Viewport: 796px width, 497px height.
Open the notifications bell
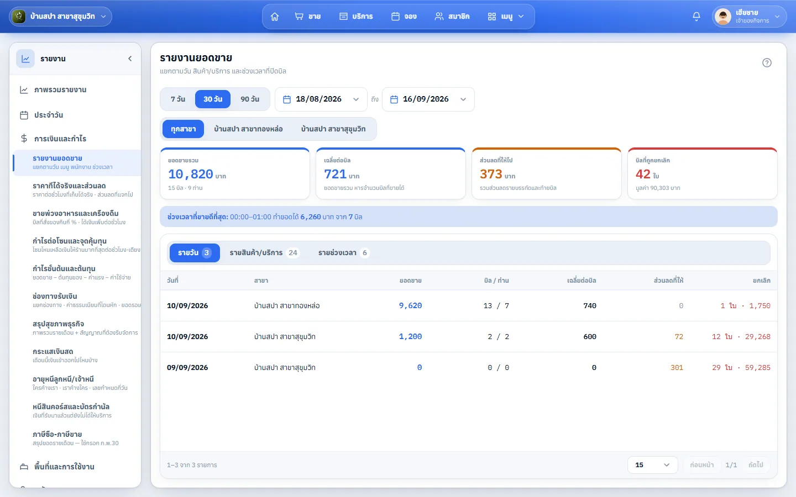pyautogui.click(x=696, y=17)
